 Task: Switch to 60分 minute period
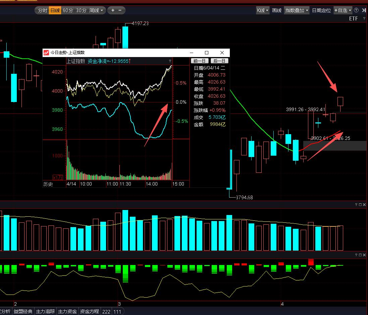68,10
